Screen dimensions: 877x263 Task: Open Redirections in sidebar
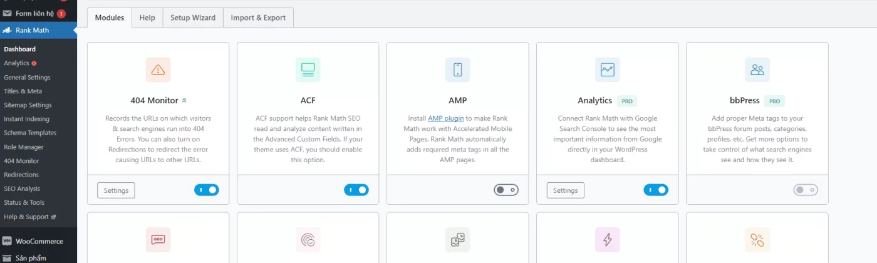[x=21, y=175]
